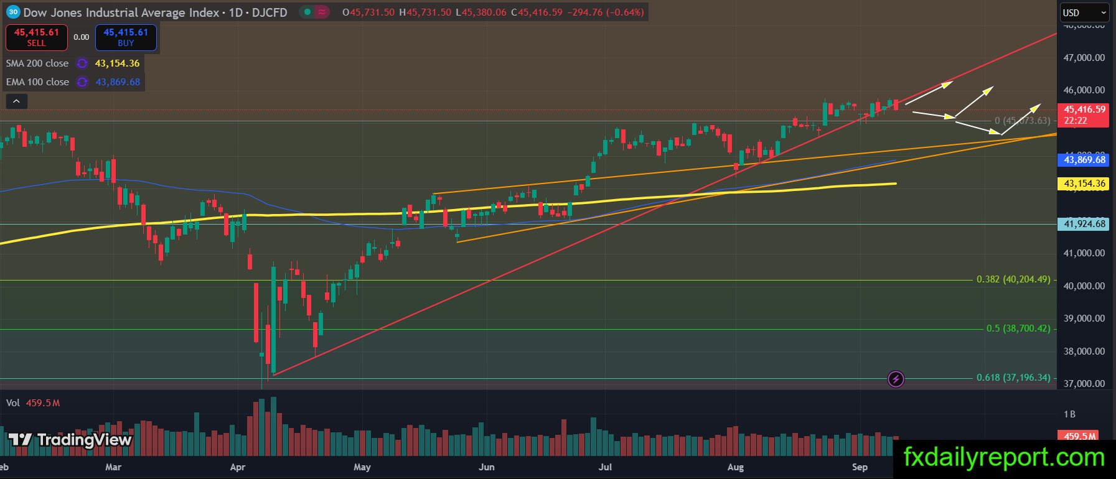Click the 46,000.00 price scale value
Viewport: 1116px width, 479px height.
[x=1084, y=90]
